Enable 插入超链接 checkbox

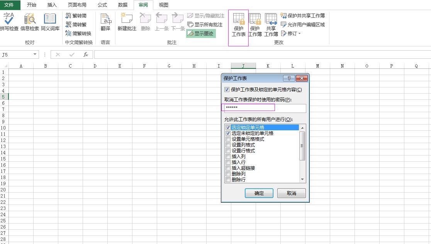(x=228, y=168)
